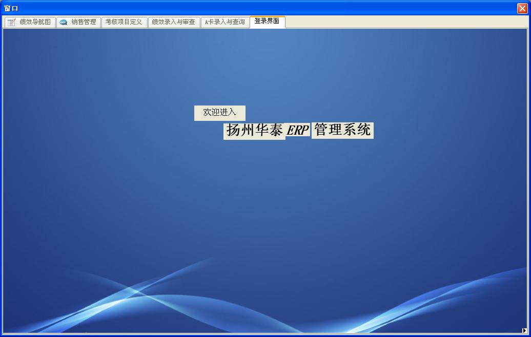Screen dimensions: 531x337
Task: Click the arrow in the bottom-right corner
Action: (524, 330)
